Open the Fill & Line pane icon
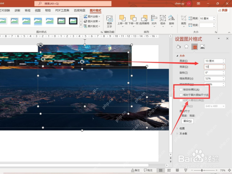Image resolution: width=232 pixels, height=174 pixels. coord(178,47)
